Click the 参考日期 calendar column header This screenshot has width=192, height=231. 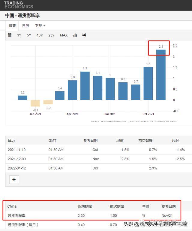click(91, 141)
